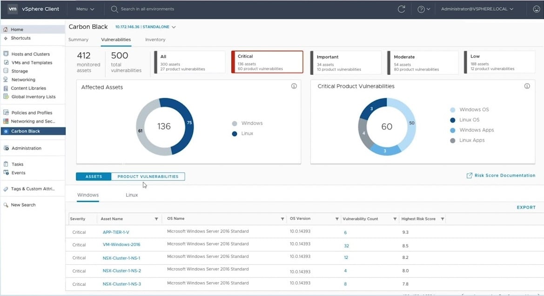Screen dimensions: 544x296
Task: Open Global Inventory Lists icon
Action: tap(6, 96)
